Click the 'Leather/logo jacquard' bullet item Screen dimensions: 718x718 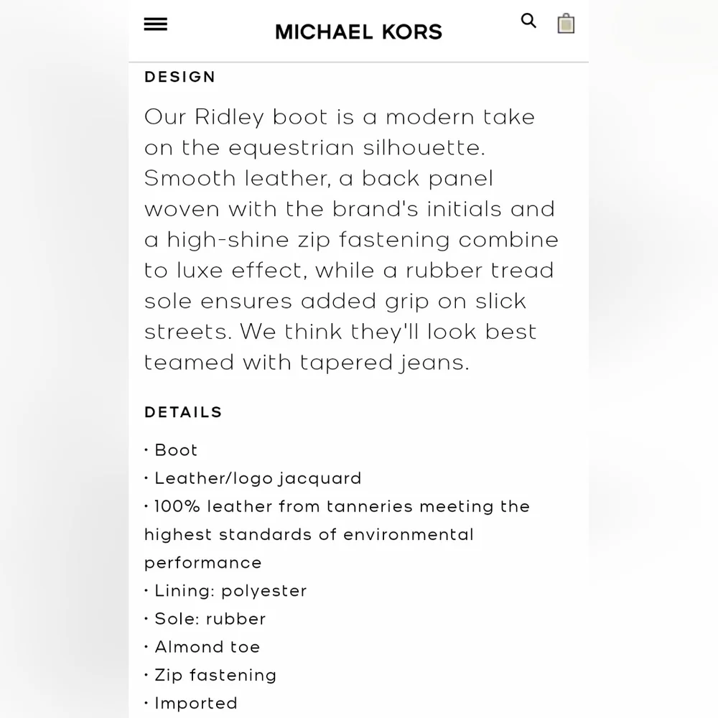point(253,478)
